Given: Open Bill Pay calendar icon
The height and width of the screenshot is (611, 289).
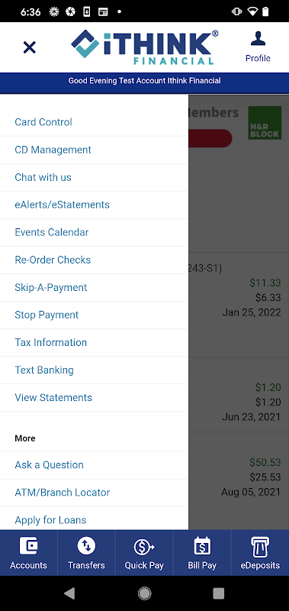Looking at the screenshot, I should tap(202, 545).
